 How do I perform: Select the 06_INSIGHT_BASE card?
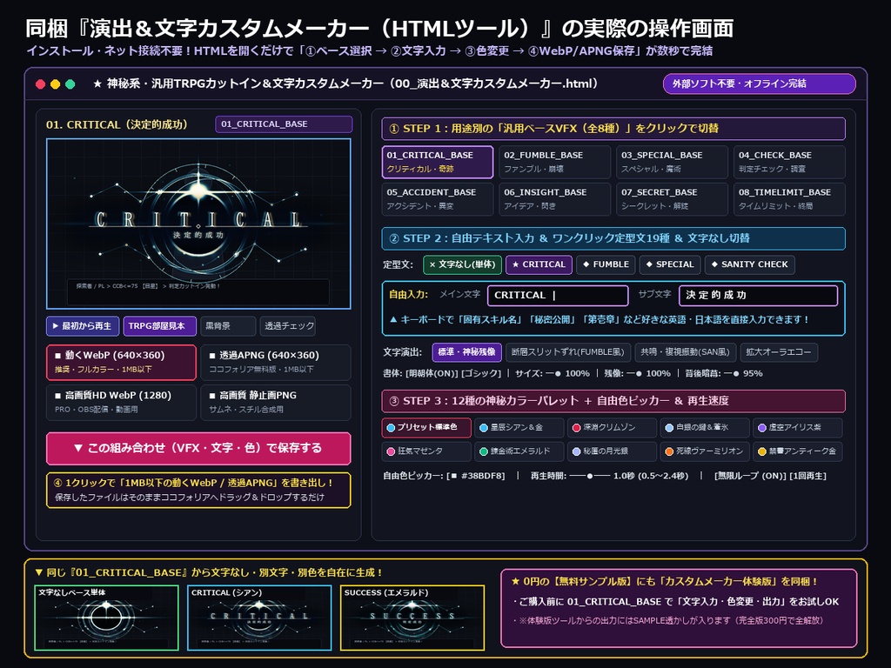554,199
